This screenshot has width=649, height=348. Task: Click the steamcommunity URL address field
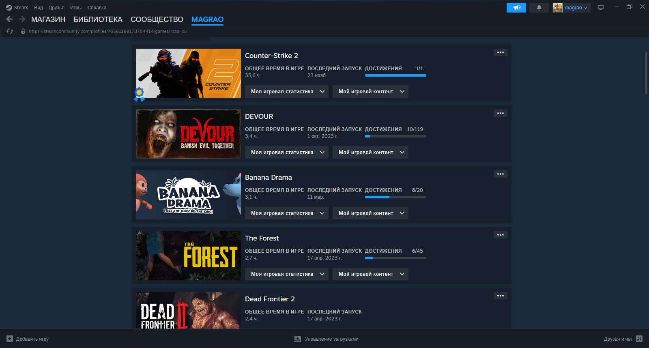107,31
